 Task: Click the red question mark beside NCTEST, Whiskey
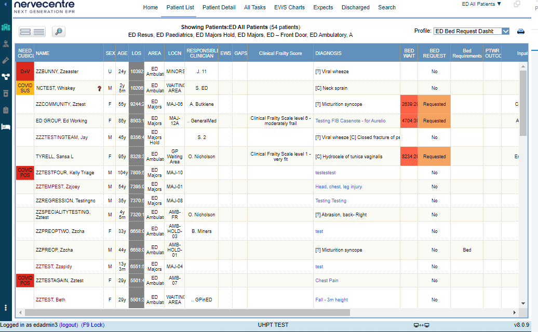[x=100, y=88]
